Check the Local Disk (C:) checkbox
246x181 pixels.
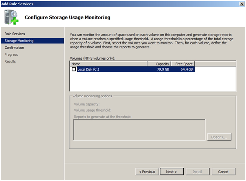click(x=74, y=69)
